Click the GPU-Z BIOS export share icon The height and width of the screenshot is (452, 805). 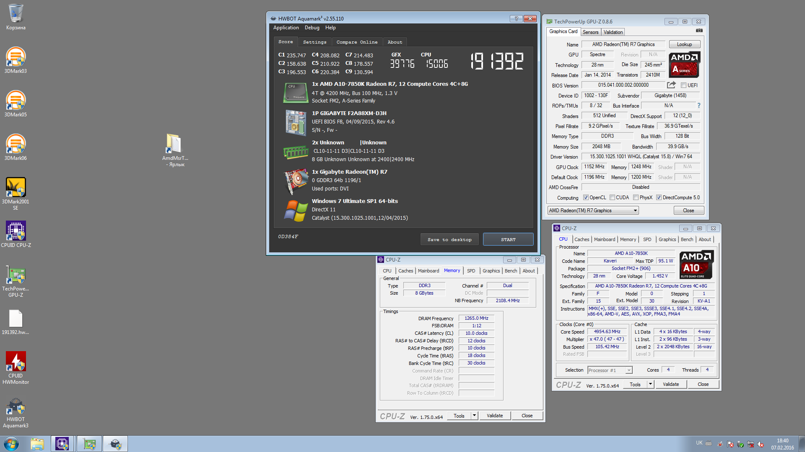click(x=671, y=85)
